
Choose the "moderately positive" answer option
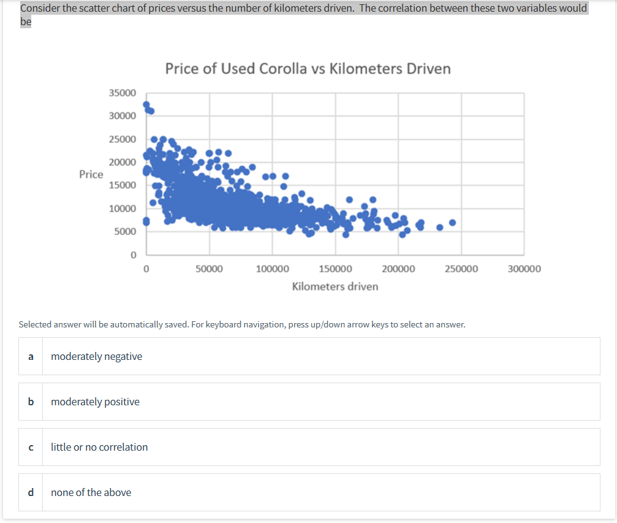point(95,402)
